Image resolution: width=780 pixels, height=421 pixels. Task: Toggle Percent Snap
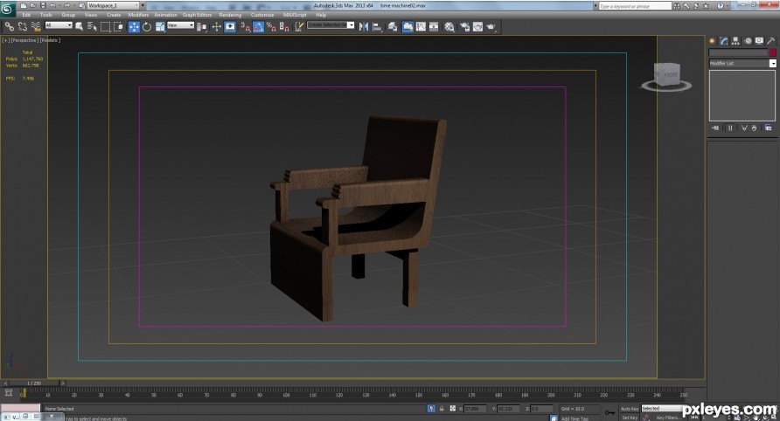[x=271, y=27]
